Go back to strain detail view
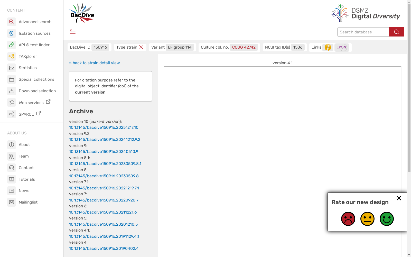 94,63
